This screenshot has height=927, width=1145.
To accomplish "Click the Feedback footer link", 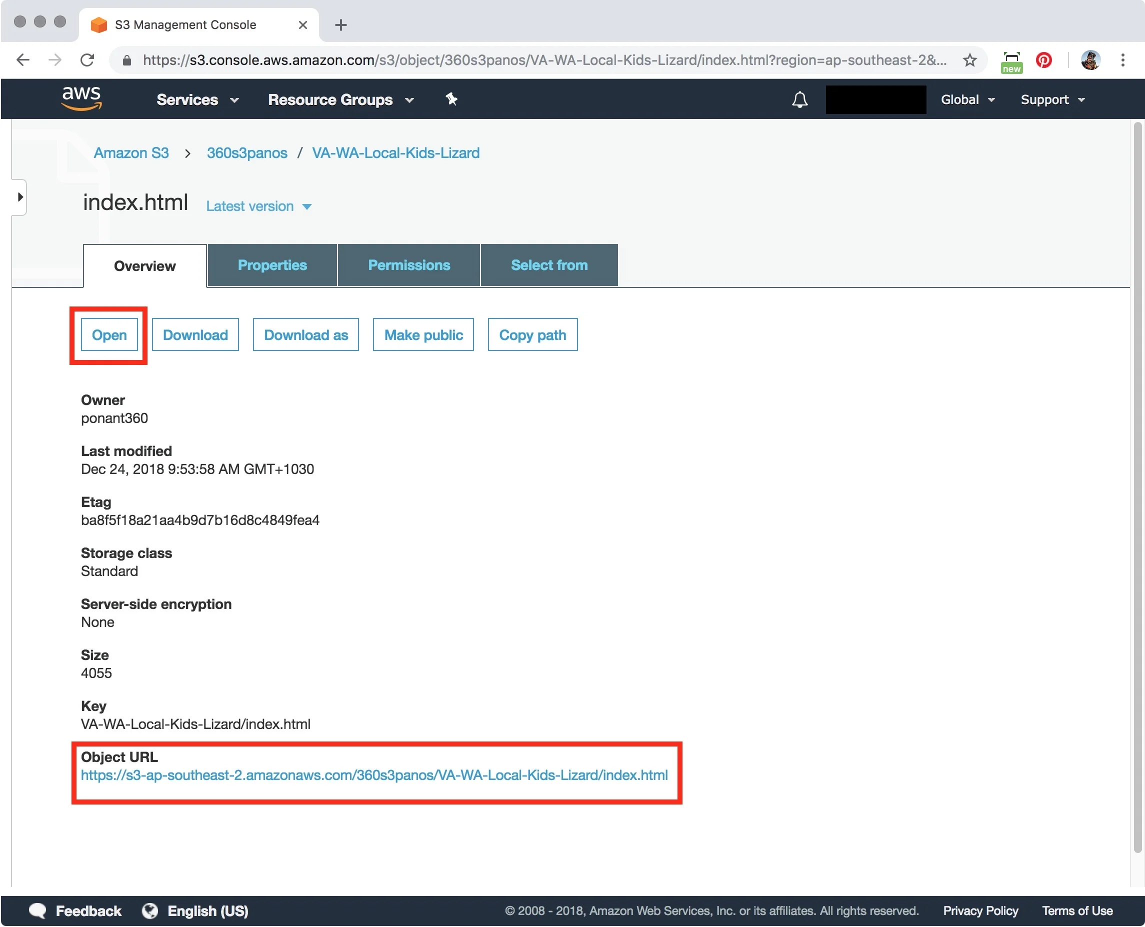I will pyautogui.click(x=88, y=911).
